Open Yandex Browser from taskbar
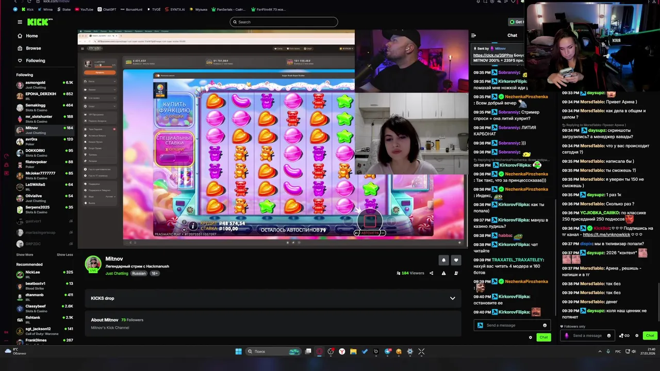660x371 pixels. [342, 351]
